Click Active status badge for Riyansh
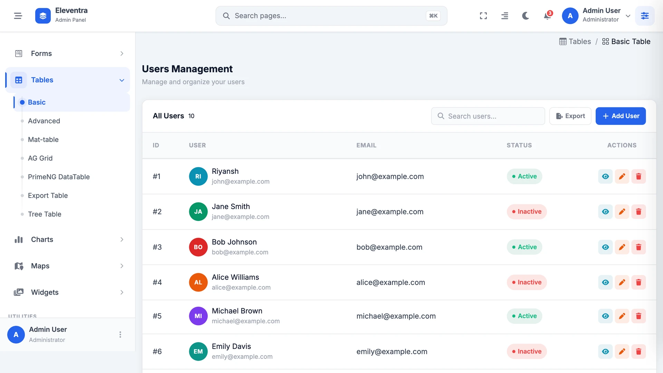 524,176
